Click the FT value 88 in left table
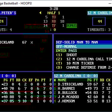Screen dimensions: 112x112 tap(12, 97)
